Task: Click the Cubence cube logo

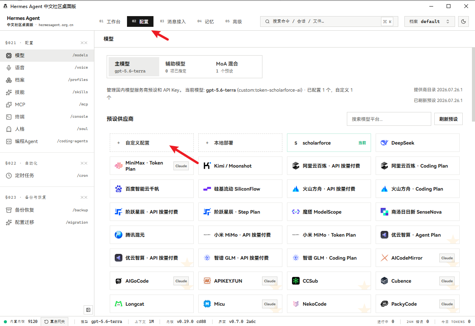Action: [x=384, y=281]
